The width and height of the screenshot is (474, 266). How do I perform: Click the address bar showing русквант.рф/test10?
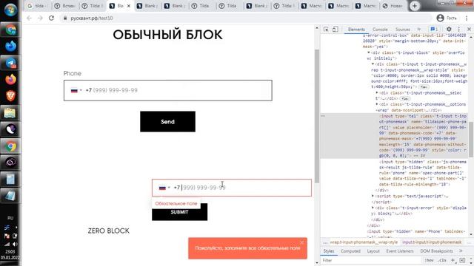tap(245, 18)
